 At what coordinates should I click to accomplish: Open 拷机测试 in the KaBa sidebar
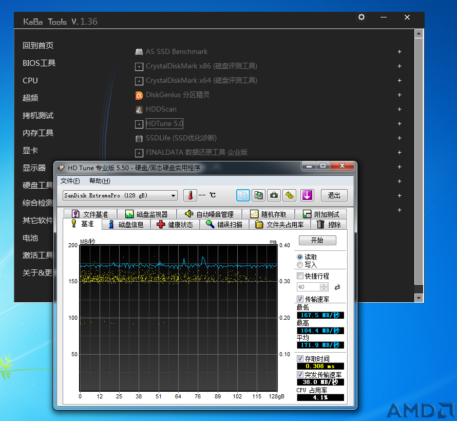[38, 116]
